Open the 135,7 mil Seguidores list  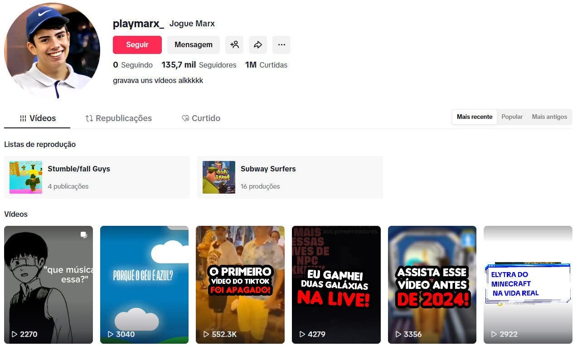pos(199,65)
